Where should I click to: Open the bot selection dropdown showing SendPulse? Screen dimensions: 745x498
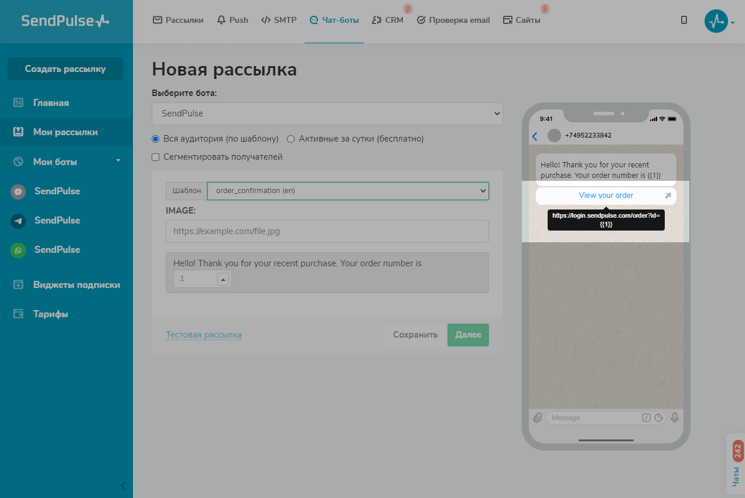tap(327, 114)
